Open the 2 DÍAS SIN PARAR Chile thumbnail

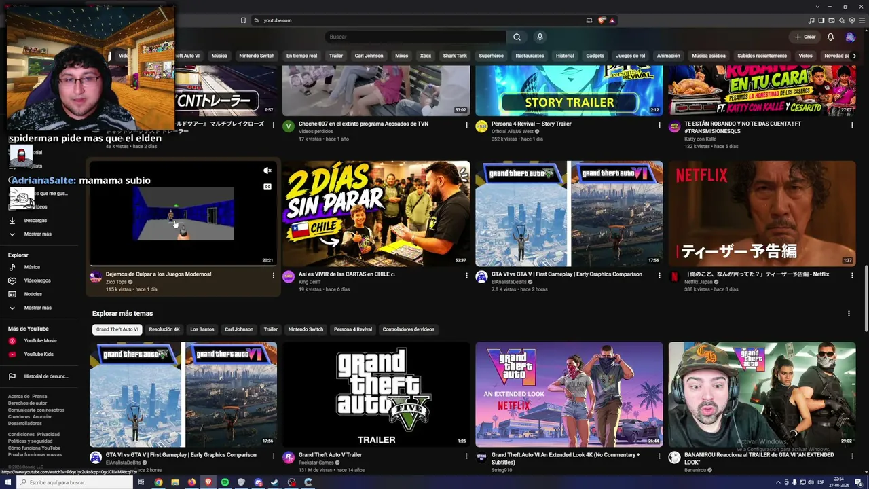[x=376, y=213]
